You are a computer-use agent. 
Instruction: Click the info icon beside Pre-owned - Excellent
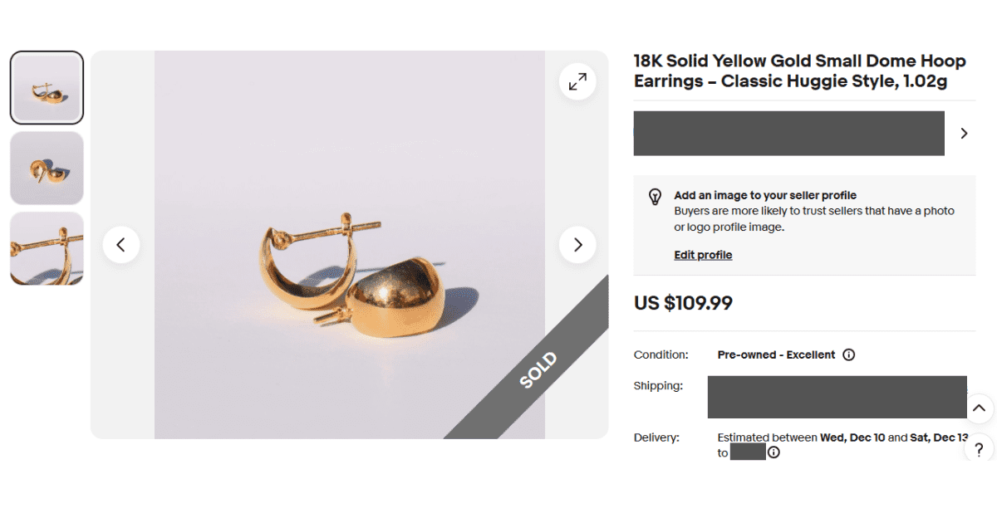click(848, 354)
